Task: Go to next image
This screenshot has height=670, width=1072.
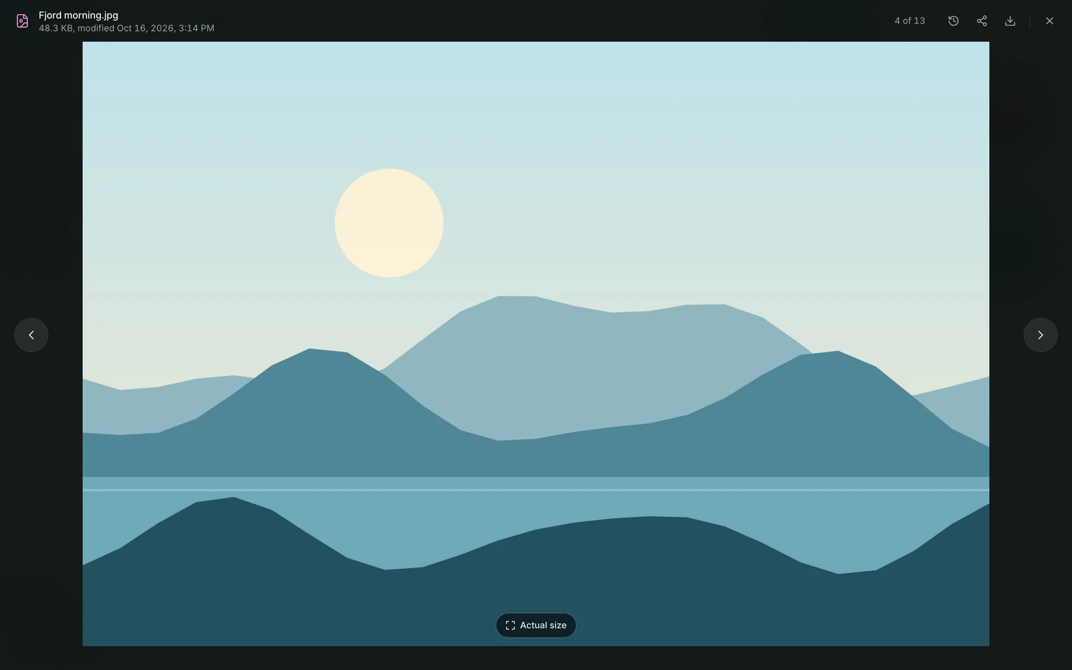Action: pos(1040,335)
